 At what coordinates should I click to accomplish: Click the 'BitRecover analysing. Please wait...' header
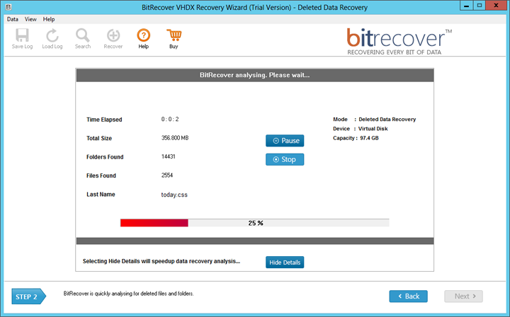255,75
